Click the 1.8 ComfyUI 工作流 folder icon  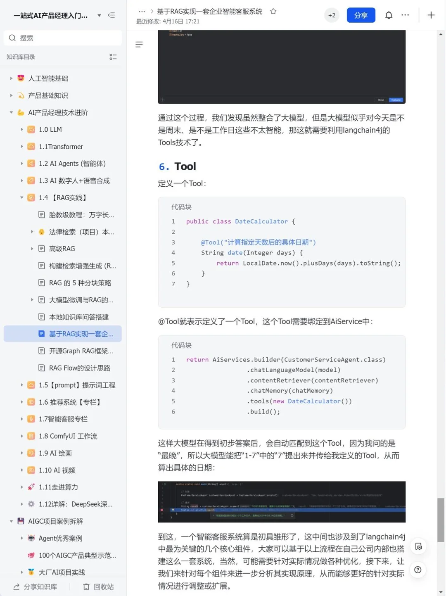point(31,436)
